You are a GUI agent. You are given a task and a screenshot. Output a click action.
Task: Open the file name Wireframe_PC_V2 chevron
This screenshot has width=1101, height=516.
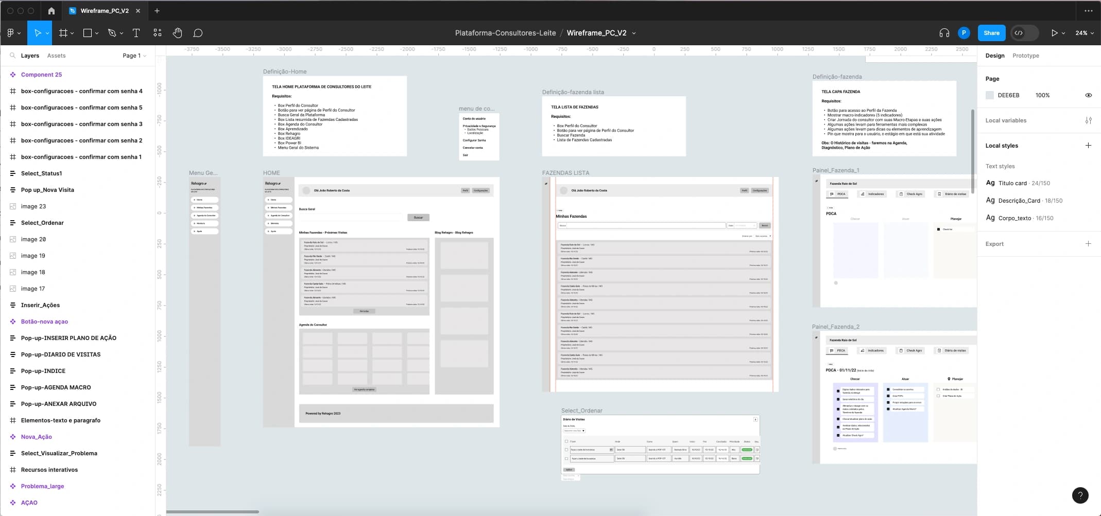634,33
